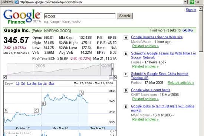Viewport: 204px width, 136px height.
Task: Click the right arrow under overview chart
Action: click(115, 77)
